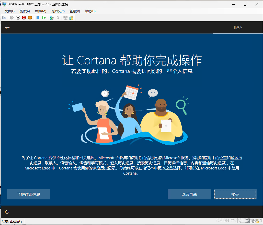The width and height of the screenshot is (263, 225).
Task: Maximize the virtual machine connection window
Action: [245, 4]
